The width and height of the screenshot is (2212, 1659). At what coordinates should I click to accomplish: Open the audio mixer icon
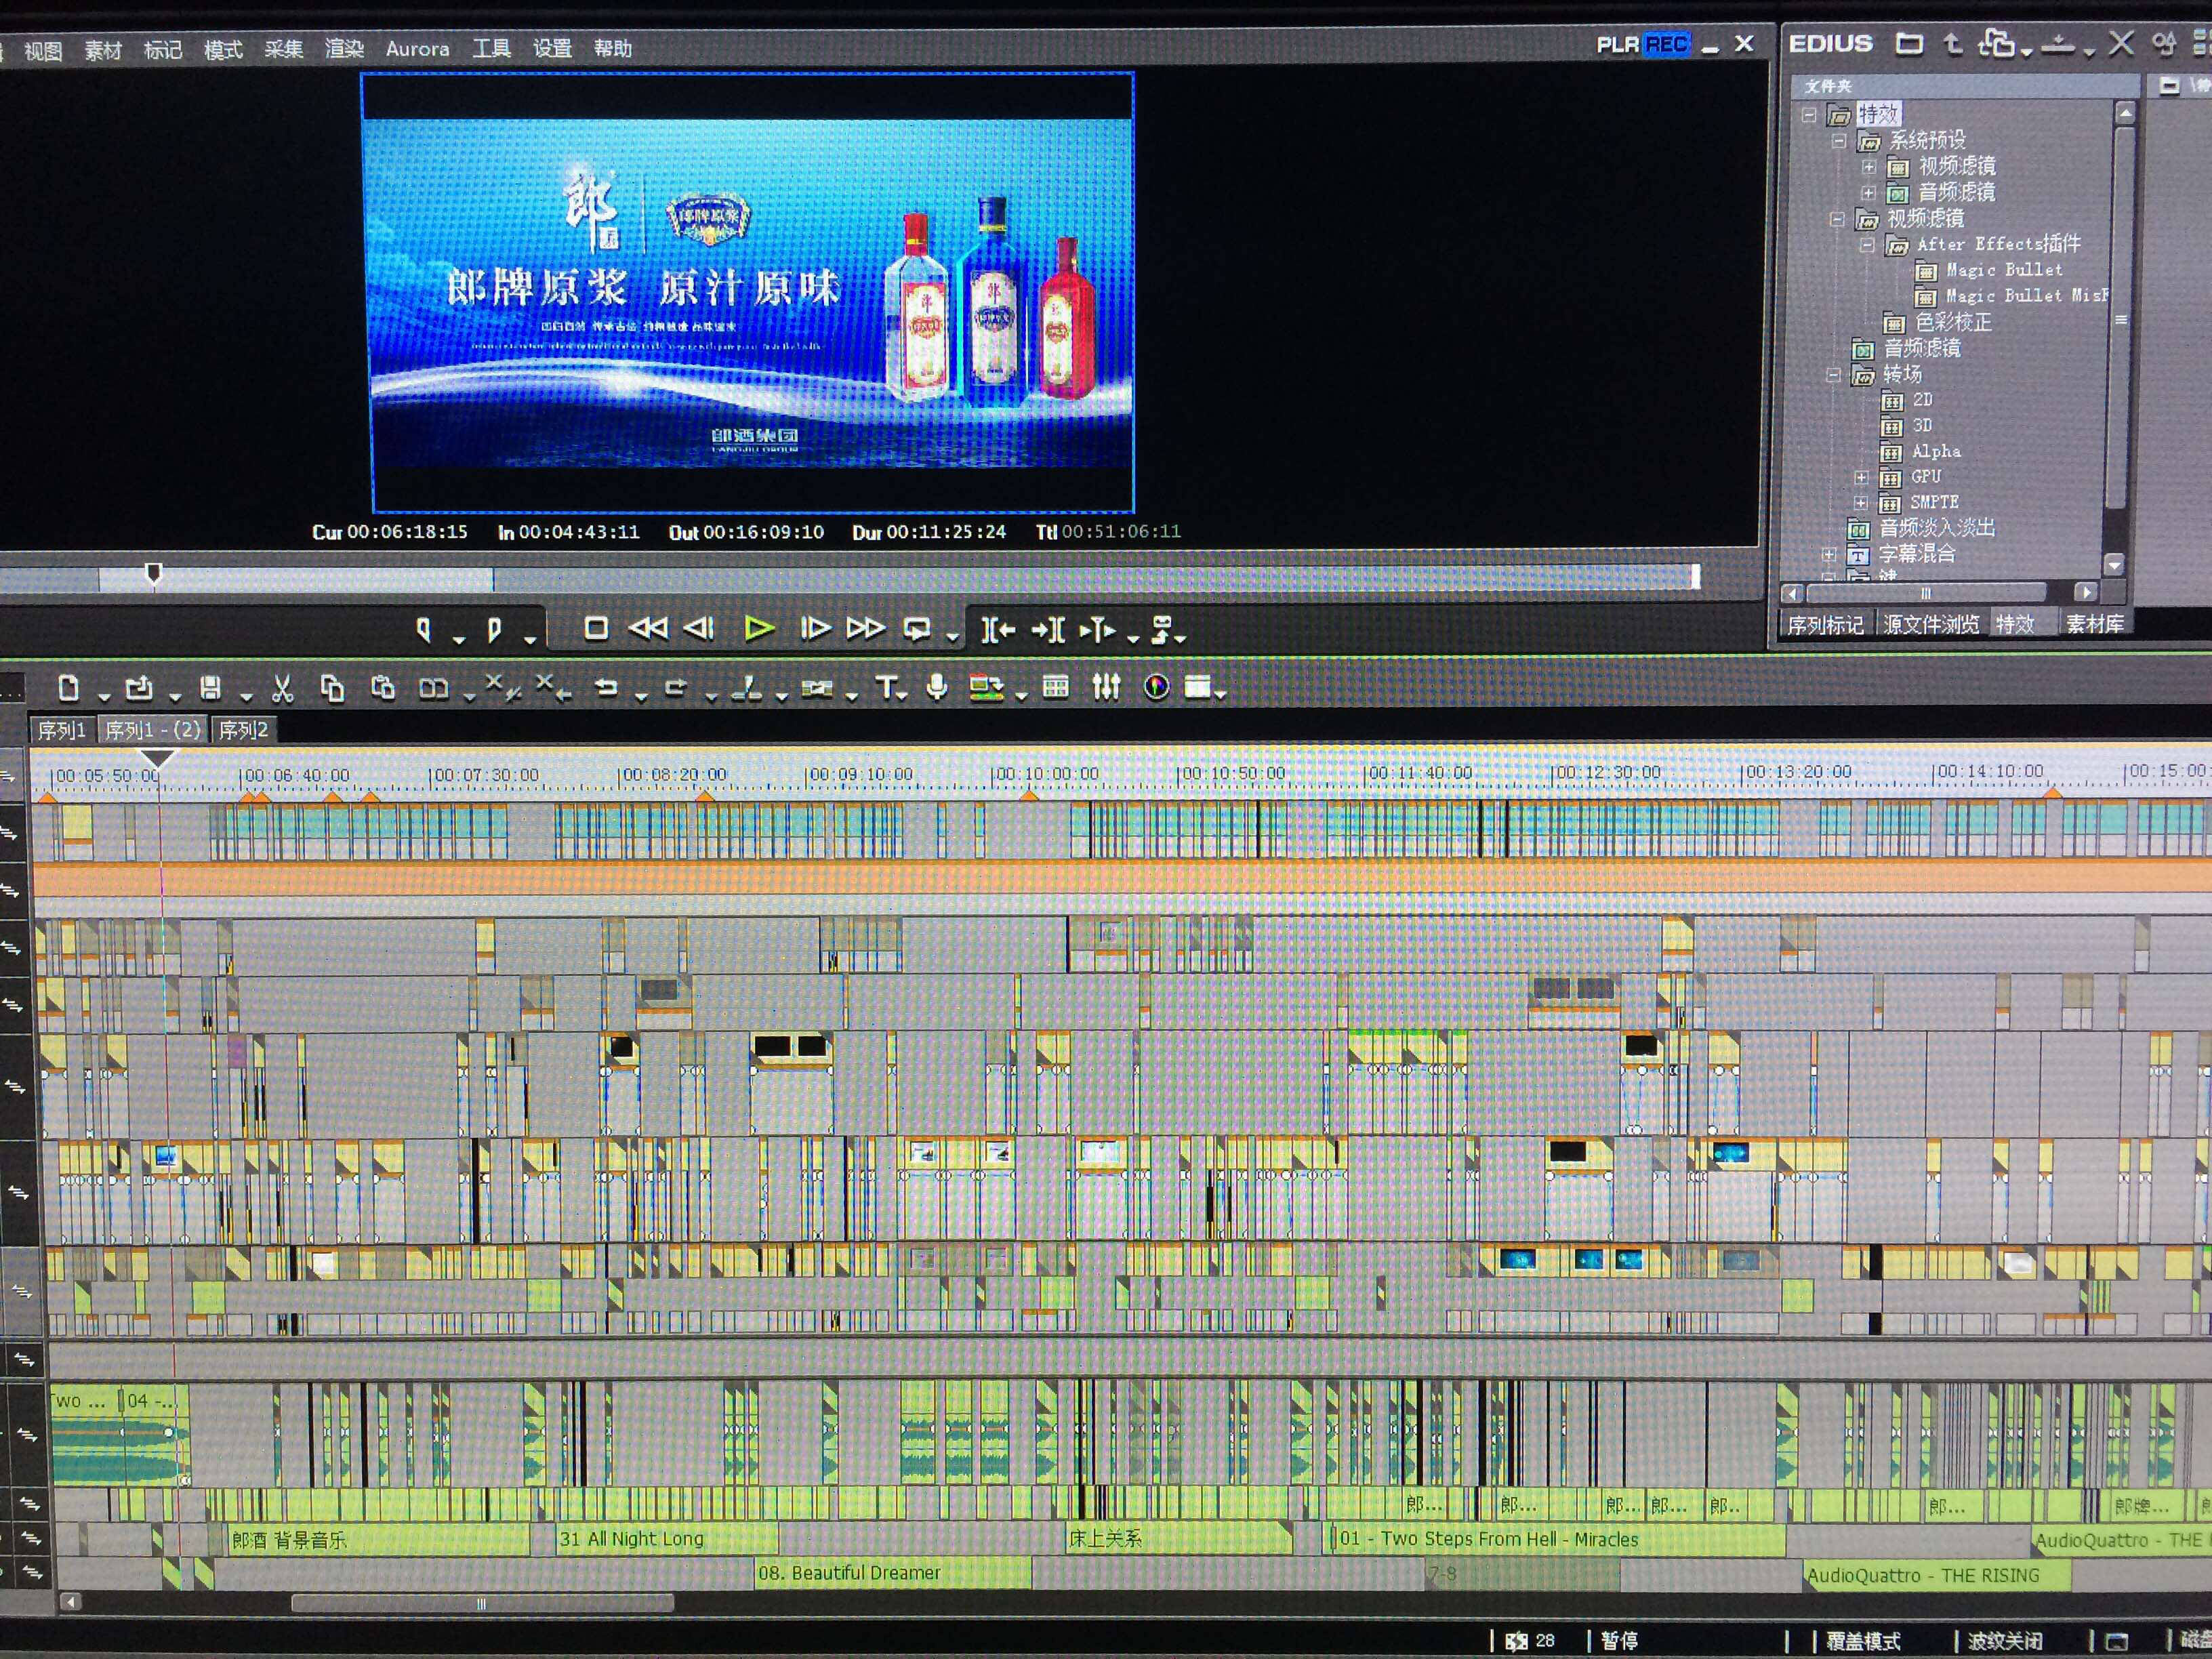1106,687
